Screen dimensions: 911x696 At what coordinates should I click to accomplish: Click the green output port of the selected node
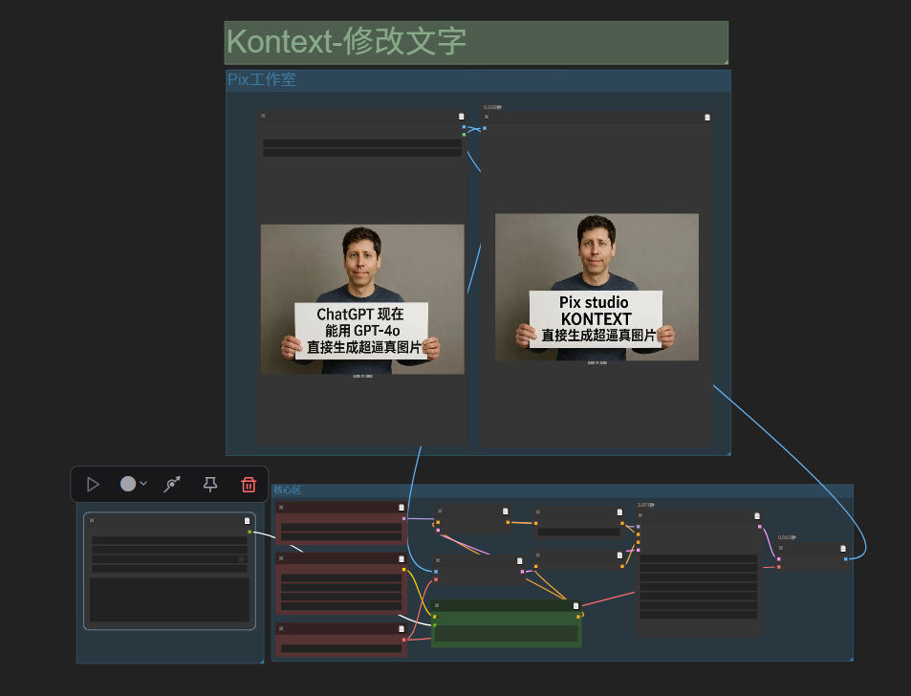249,532
